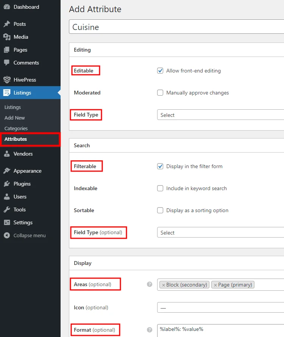Click the Appearance brush icon
Screen dimensions: 284x337
pyautogui.click(x=8, y=171)
